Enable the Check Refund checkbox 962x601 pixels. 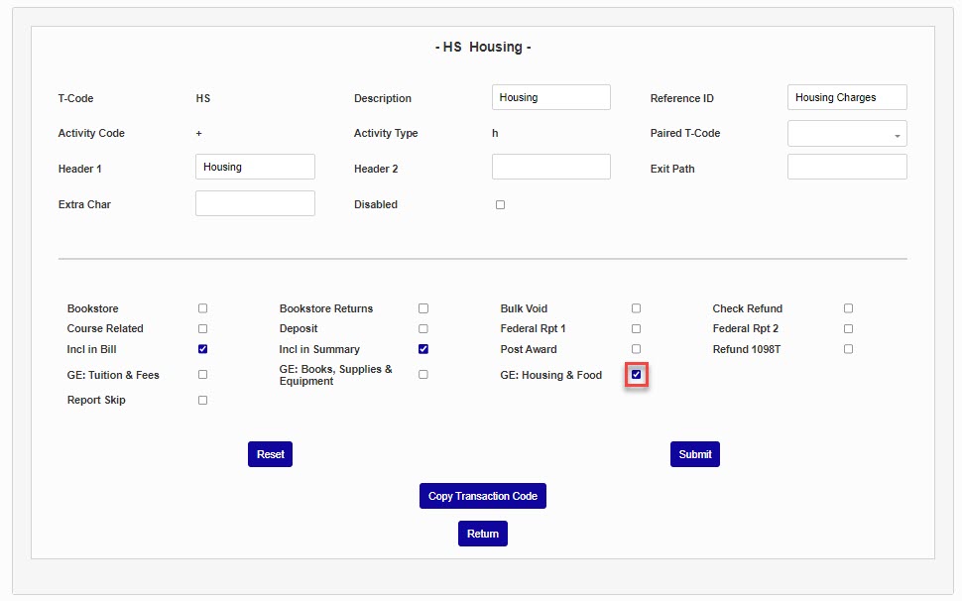click(x=848, y=308)
